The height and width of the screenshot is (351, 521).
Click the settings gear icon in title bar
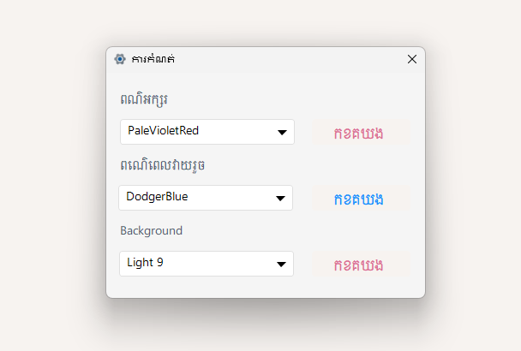120,59
